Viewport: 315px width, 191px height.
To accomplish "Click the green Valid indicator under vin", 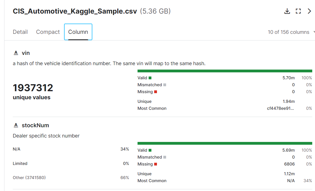I will coord(150,78).
